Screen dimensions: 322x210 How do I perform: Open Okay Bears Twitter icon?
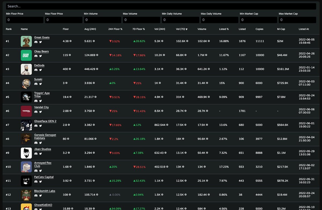(41, 56)
